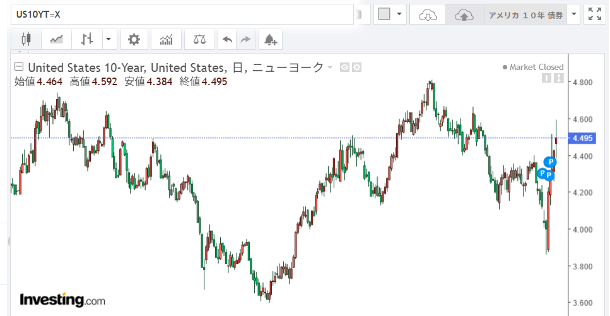Click the 高値 4.592 high value

click(x=93, y=82)
